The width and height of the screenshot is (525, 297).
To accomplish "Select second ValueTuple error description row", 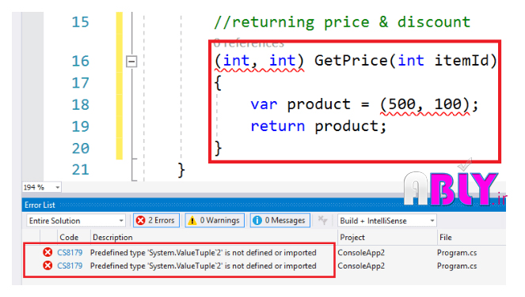I will click(203, 266).
